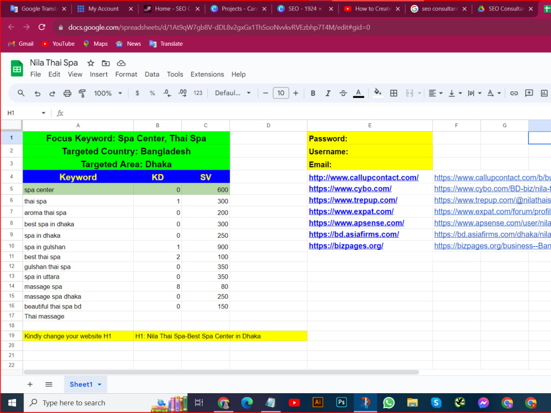Click the formula bar input

pos(309,113)
